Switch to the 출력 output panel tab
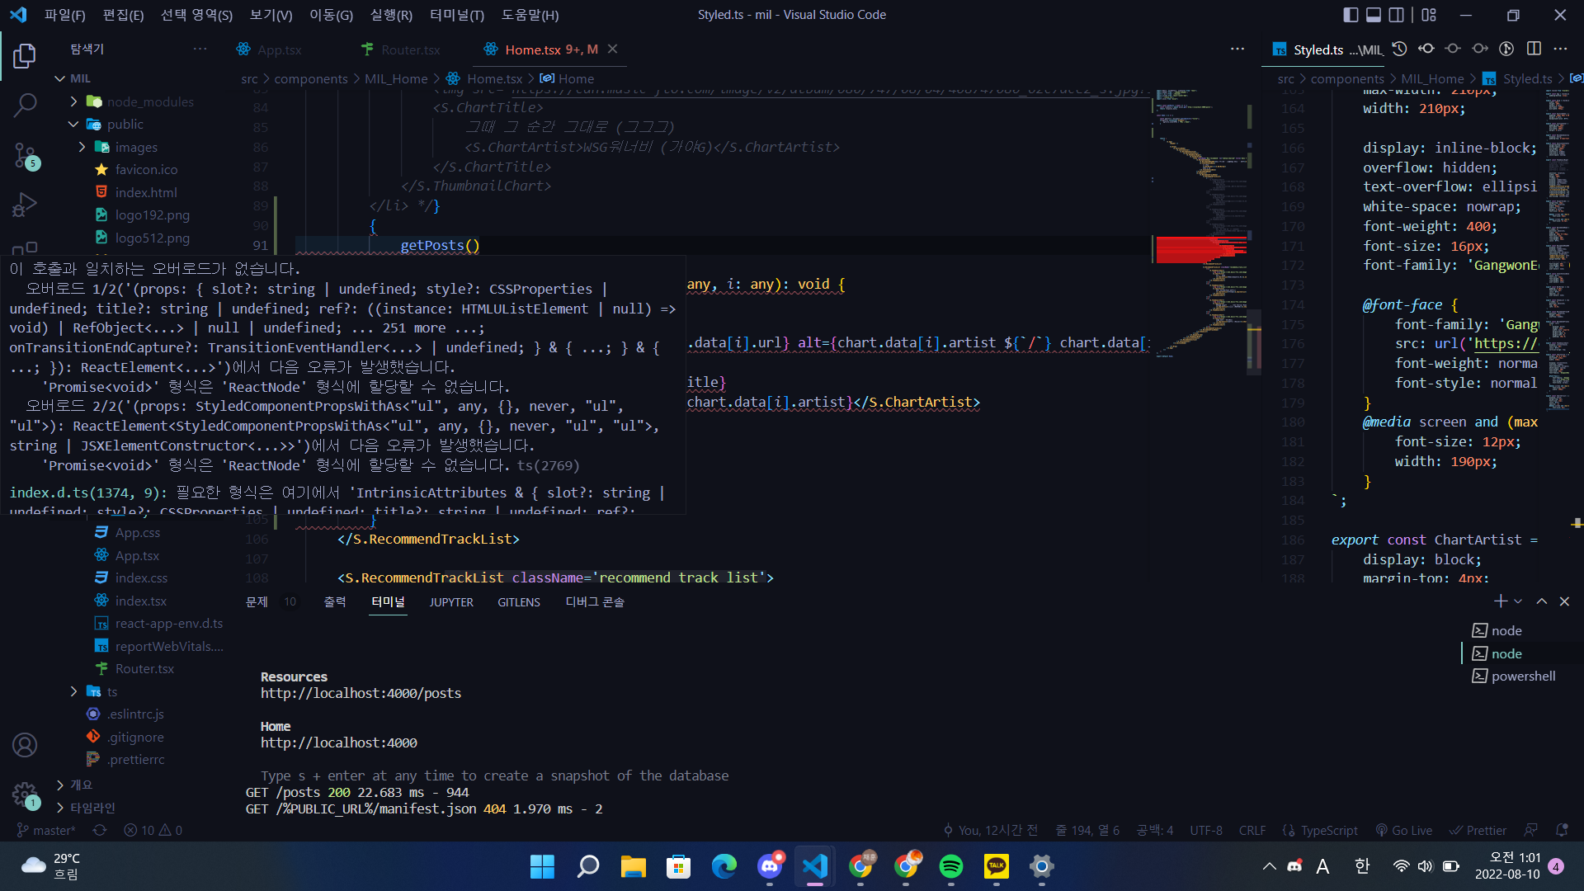Screen dimensions: 1584x891 335,601
